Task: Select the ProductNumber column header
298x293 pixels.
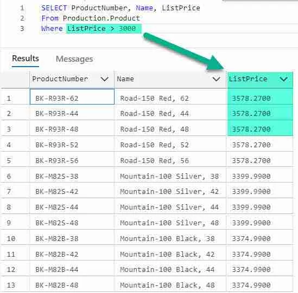Action: click(x=72, y=79)
